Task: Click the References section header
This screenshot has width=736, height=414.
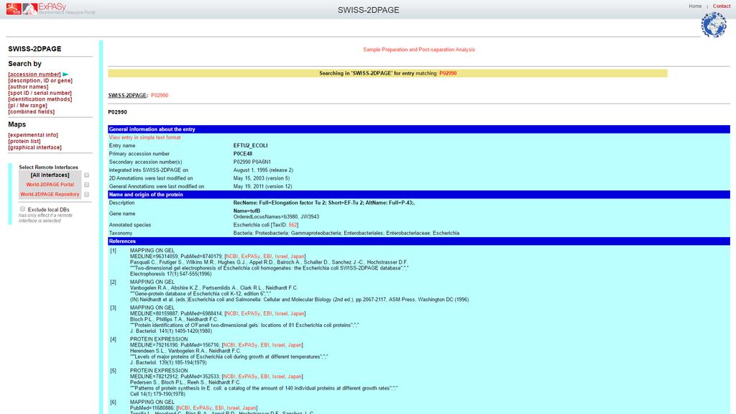Action: (x=419, y=241)
